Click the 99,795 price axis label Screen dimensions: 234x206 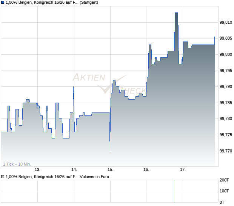[226, 71]
